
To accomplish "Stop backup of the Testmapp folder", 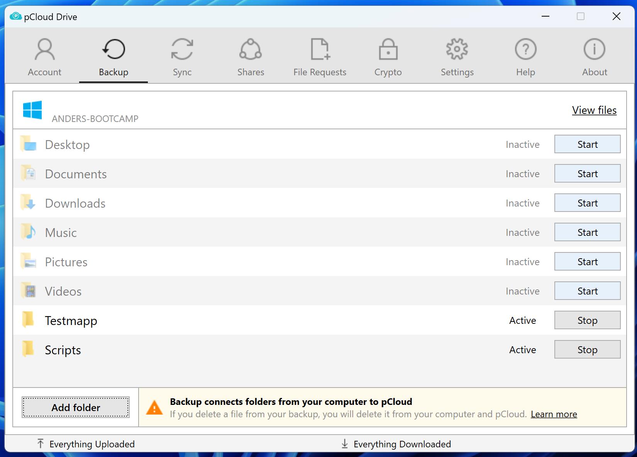I will pyautogui.click(x=587, y=320).
